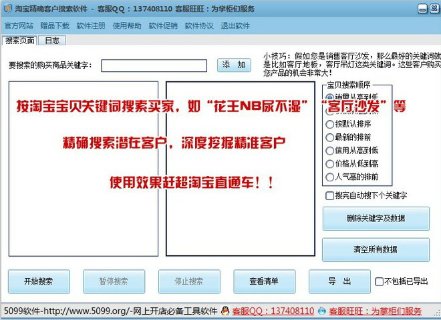
Task: Open 官方网站 menu item
Action: 19,25
